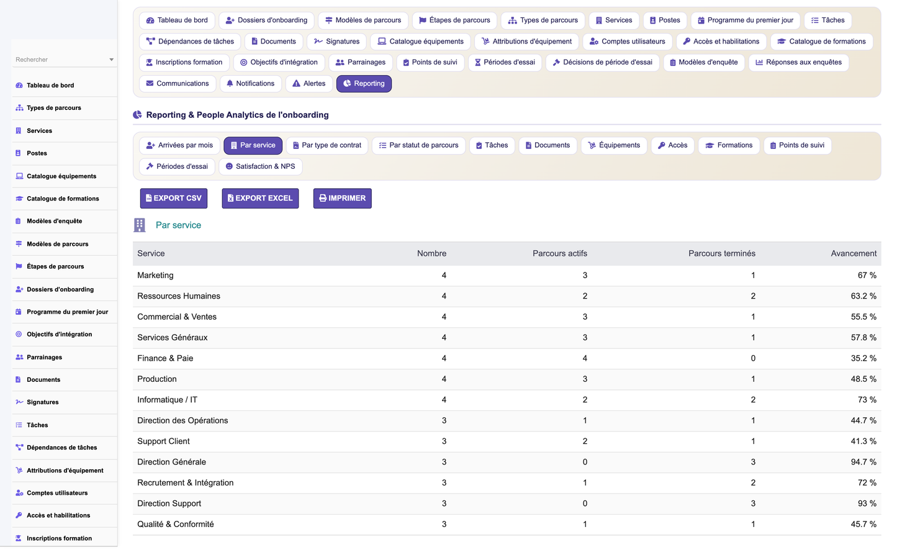This screenshot has width=897, height=555.
Task: Select the Ressources Humaines row label
Action: (179, 296)
